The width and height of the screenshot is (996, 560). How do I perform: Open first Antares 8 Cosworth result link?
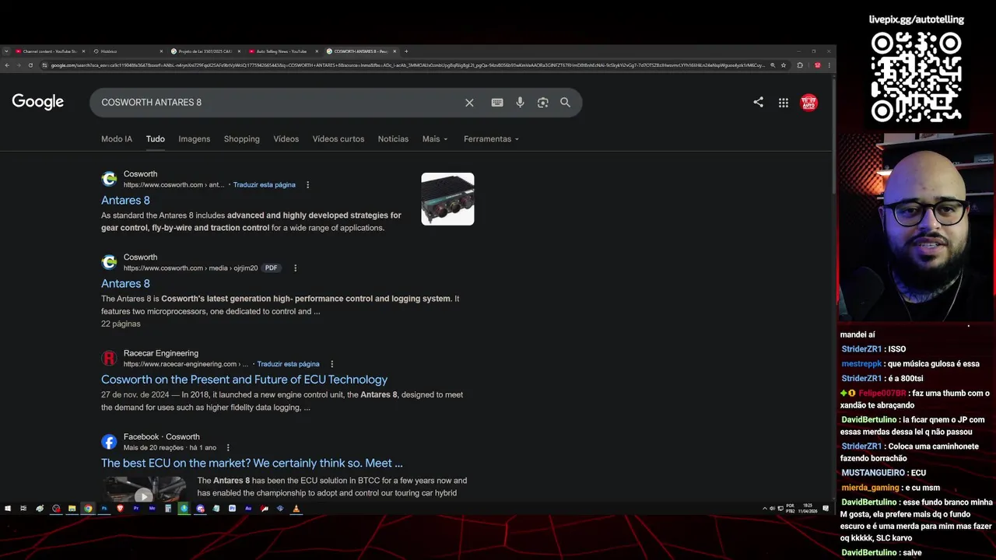coord(125,201)
